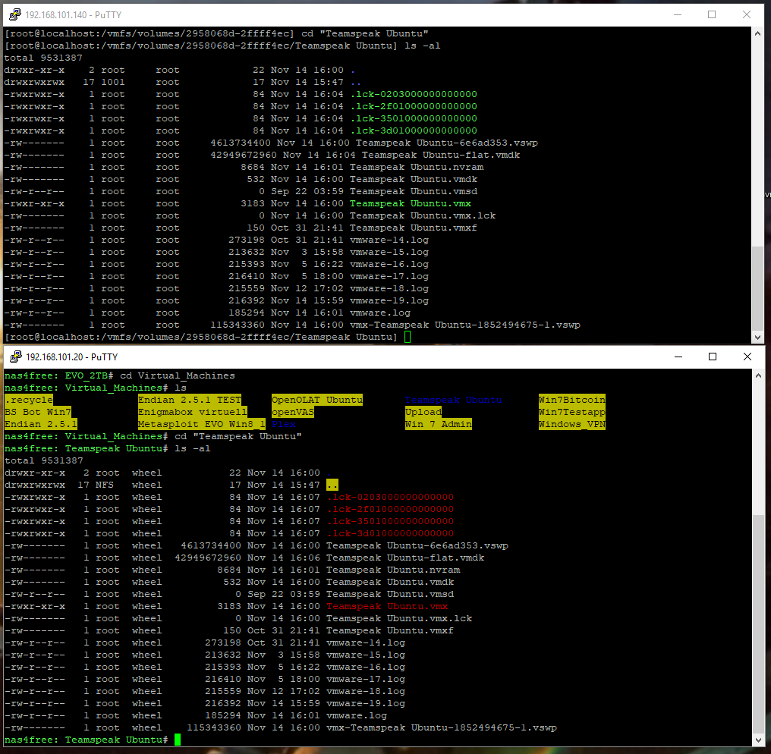
Task: Open PuTTY system menu icon for 192.168.101.20
Action: 14,357
